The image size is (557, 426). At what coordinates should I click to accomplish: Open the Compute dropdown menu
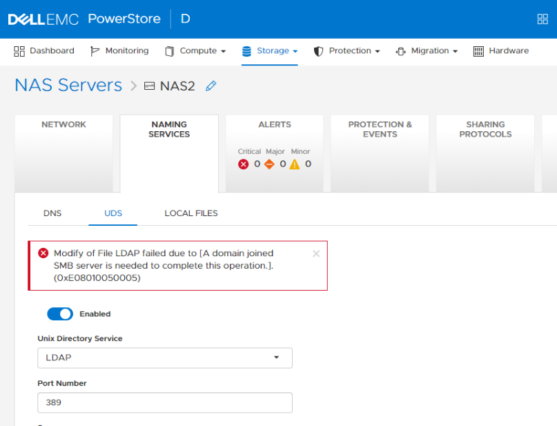(x=195, y=51)
